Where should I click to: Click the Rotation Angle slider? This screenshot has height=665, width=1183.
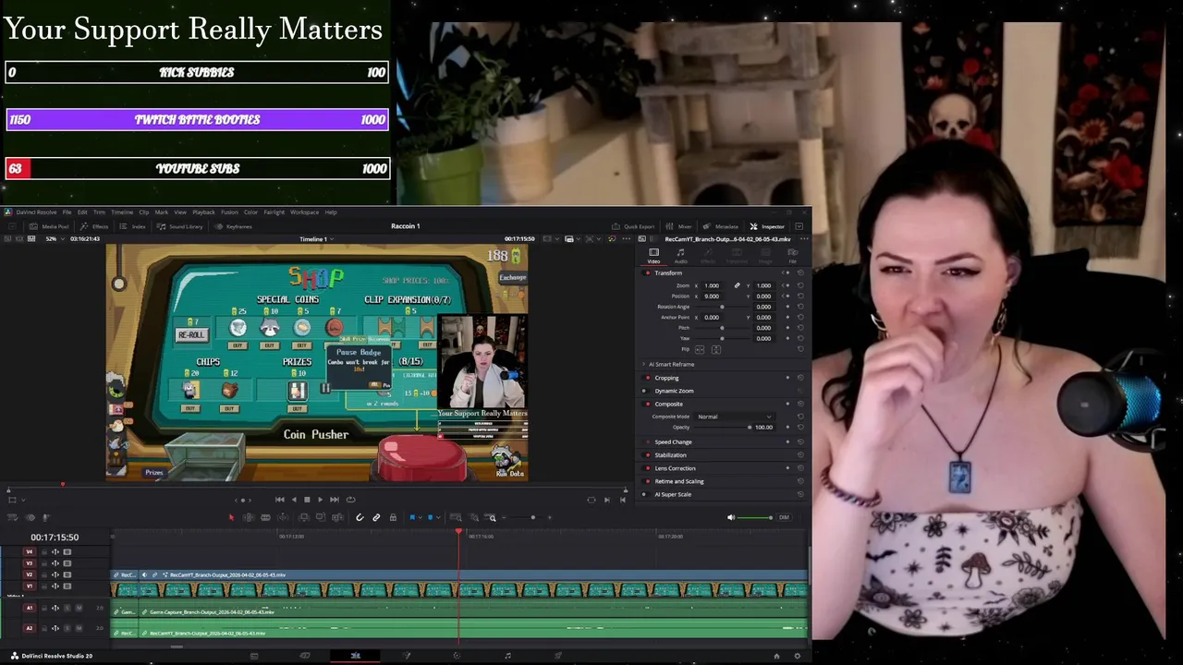[x=722, y=307]
